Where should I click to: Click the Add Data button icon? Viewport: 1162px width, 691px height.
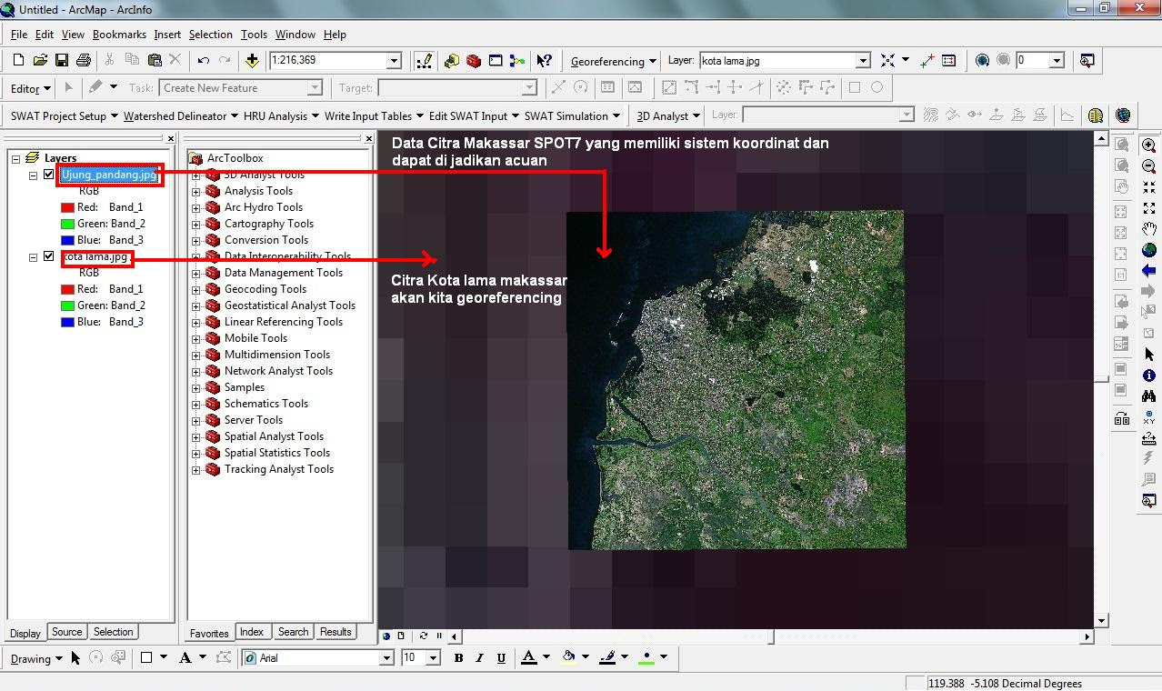(x=252, y=60)
